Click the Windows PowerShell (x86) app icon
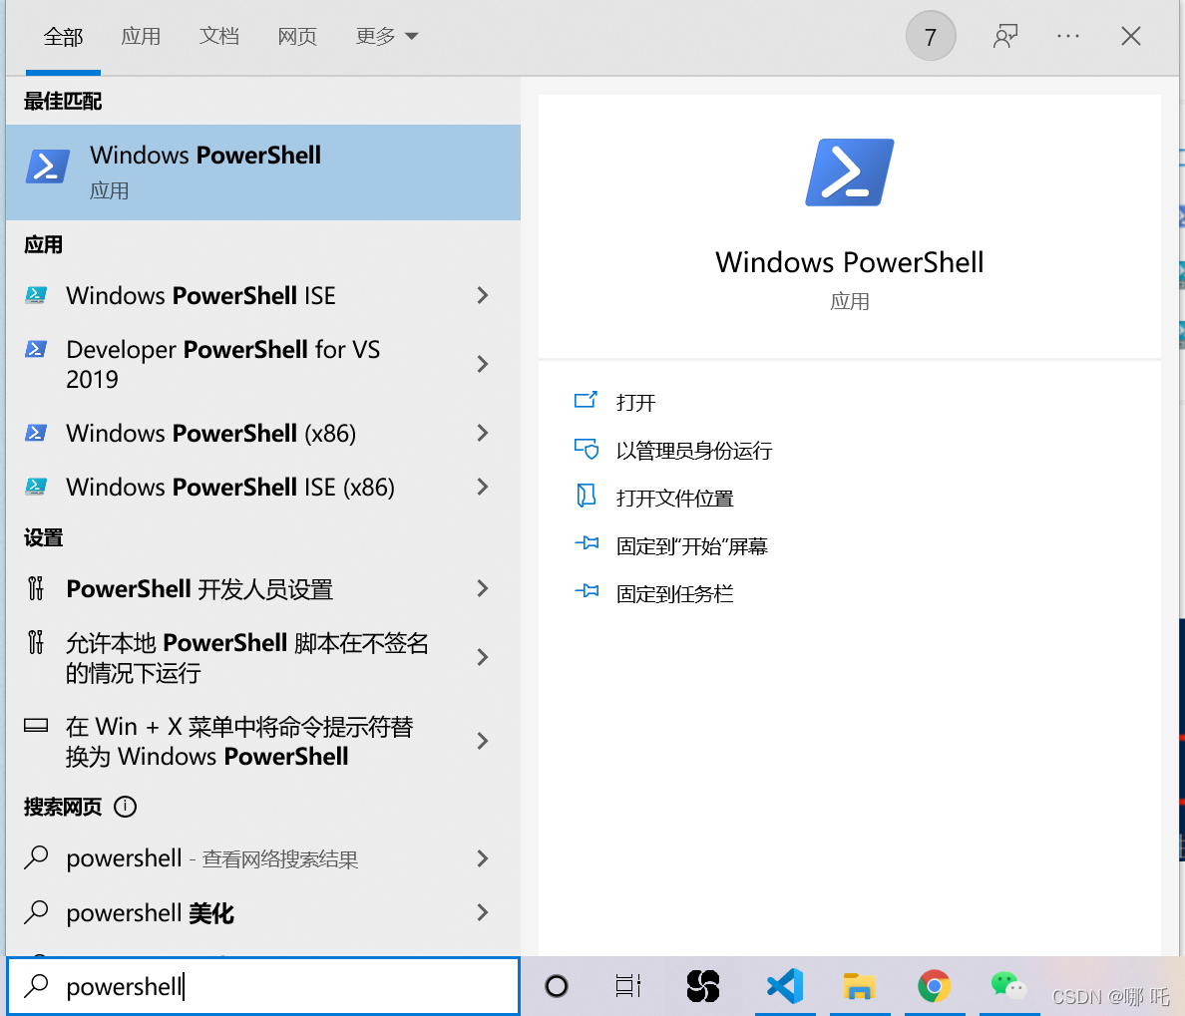Screen dimensions: 1185x1016 tap(36, 433)
